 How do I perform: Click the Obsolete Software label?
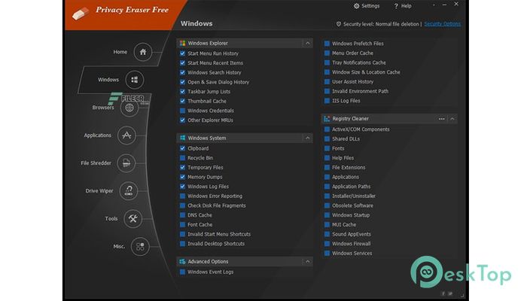(x=352, y=205)
